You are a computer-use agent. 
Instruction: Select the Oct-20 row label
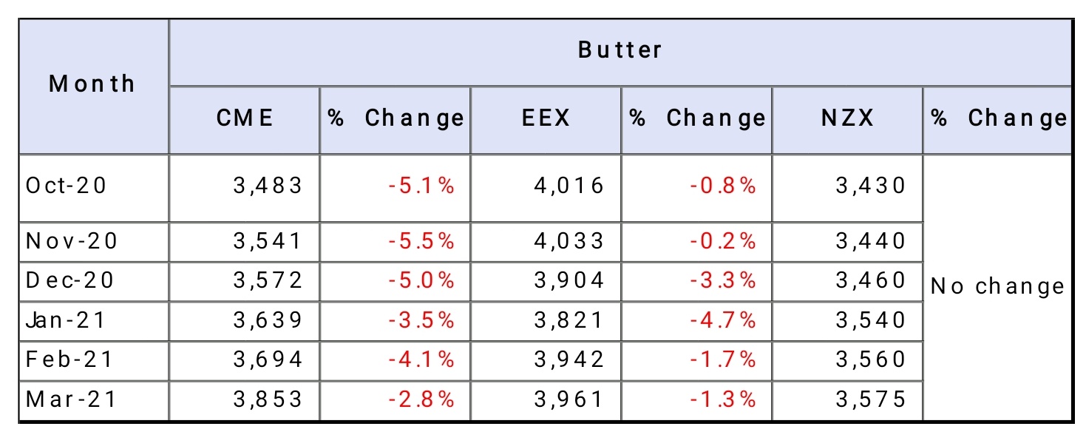point(67,185)
